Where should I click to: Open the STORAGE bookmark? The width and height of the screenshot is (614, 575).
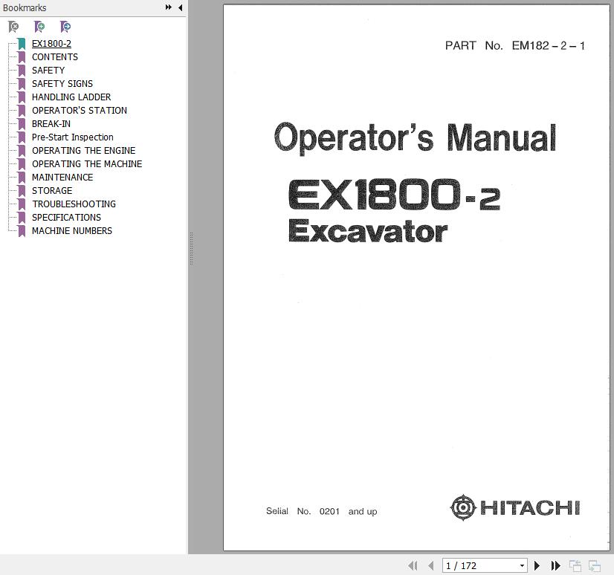pos(52,191)
